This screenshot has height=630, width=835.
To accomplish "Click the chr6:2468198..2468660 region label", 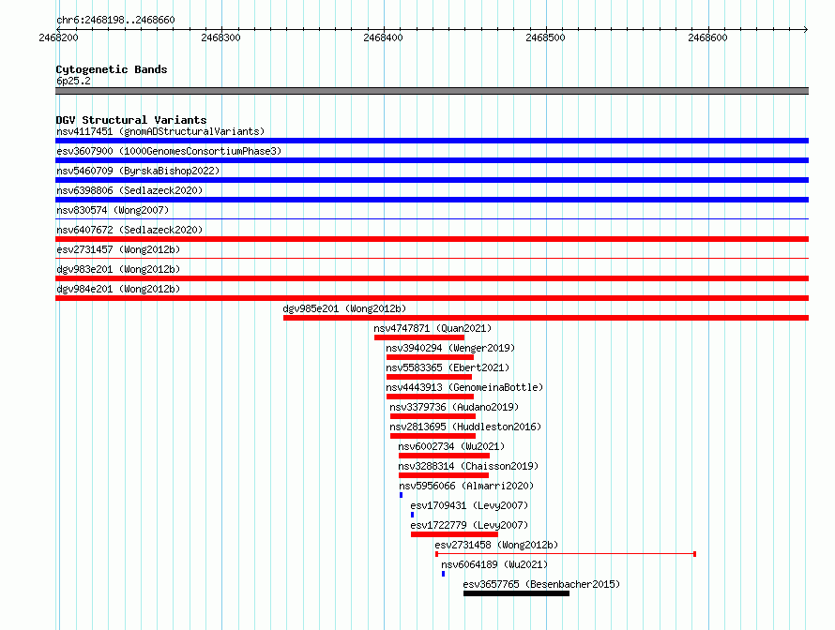I will (x=115, y=20).
